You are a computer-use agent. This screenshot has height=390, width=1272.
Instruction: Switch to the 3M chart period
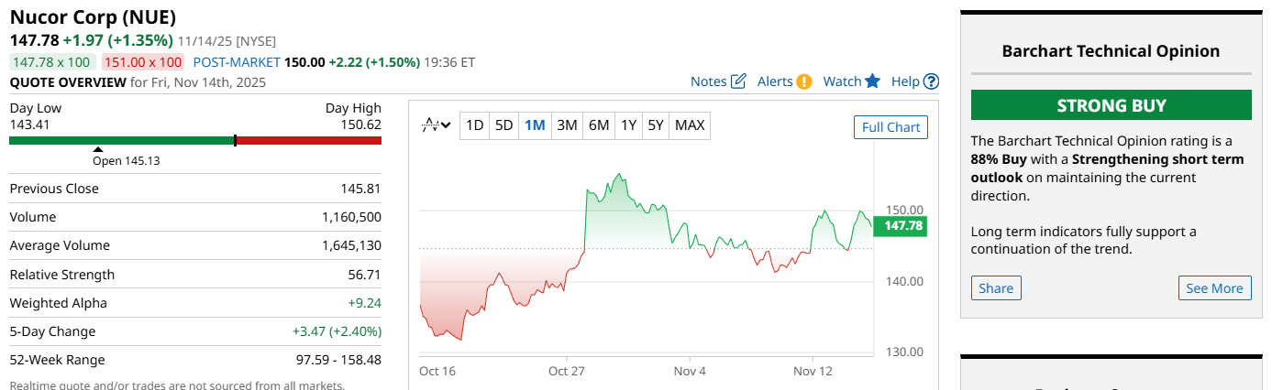(x=567, y=125)
